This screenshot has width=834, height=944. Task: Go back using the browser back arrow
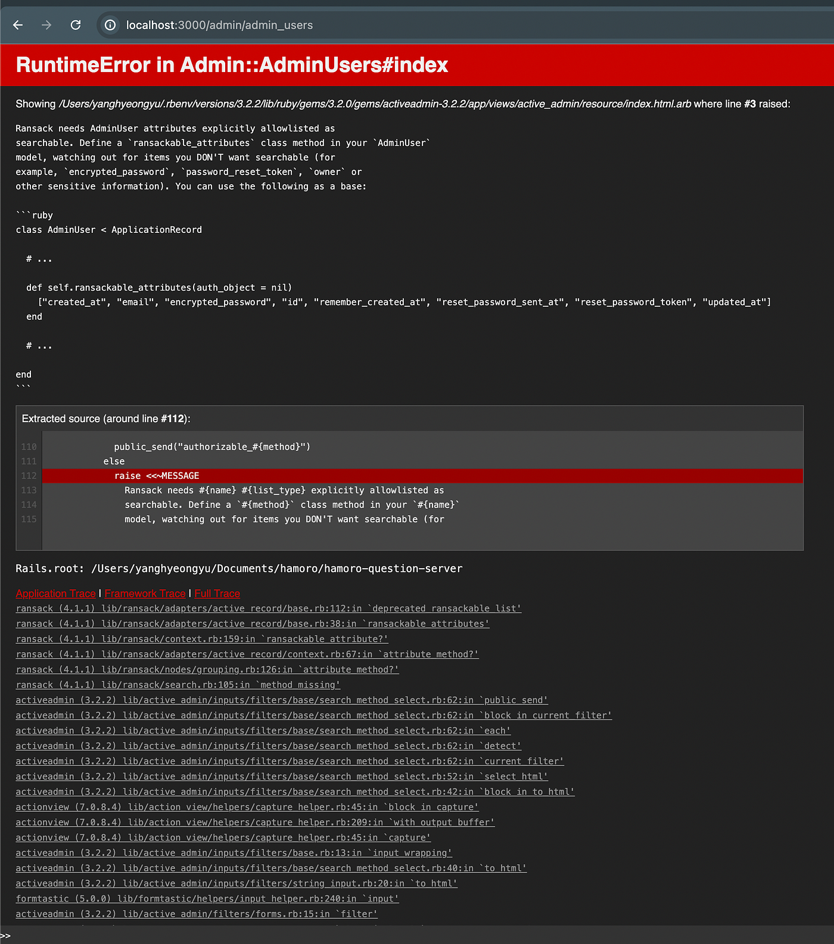tap(18, 25)
